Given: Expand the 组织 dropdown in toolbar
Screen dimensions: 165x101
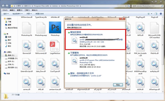Looking at the screenshot, I should pyautogui.click(x=6, y=14).
